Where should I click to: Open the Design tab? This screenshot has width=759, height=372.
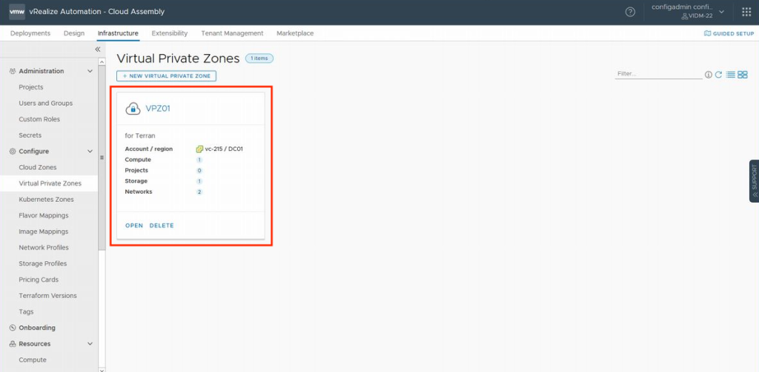[x=74, y=33]
